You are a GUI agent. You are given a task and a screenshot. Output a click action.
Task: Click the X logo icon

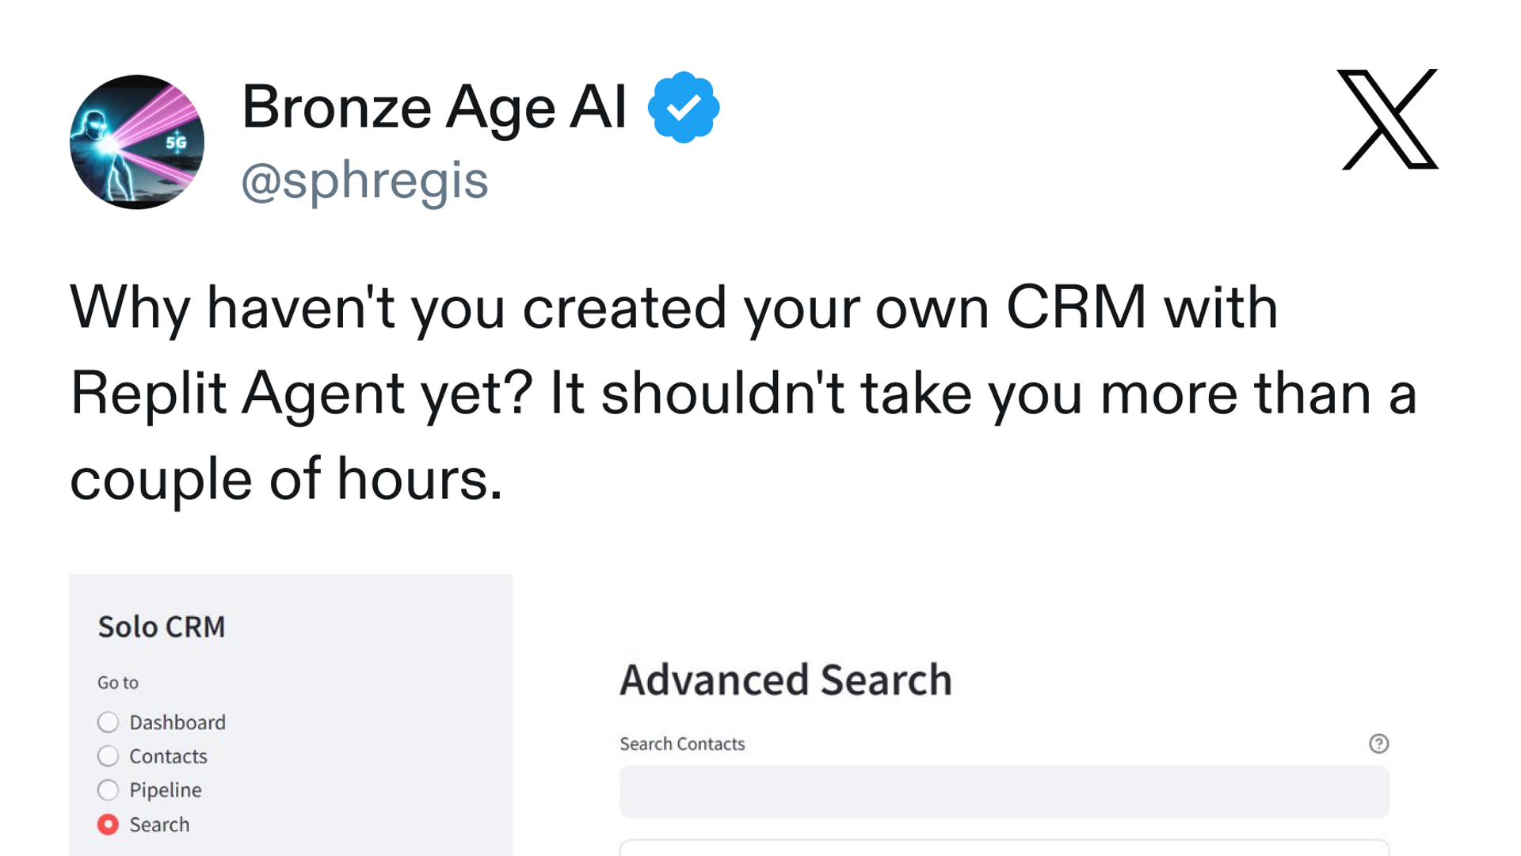click(x=1387, y=119)
